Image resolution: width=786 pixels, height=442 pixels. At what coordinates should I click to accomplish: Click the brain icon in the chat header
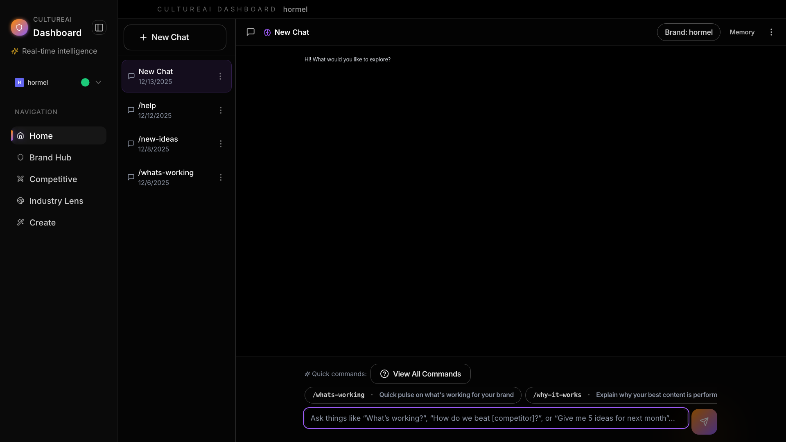pyautogui.click(x=267, y=32)
